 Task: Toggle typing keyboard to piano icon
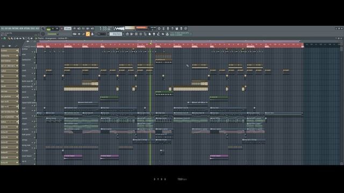[x=75, y=34]
